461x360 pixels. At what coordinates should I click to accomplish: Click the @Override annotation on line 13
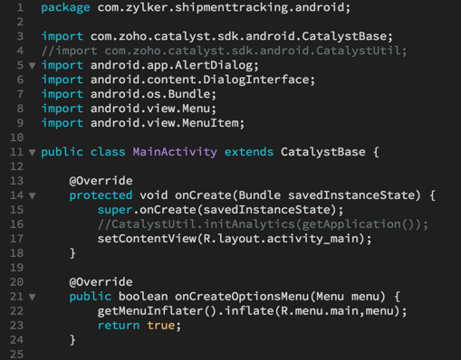tap(101, 181)
